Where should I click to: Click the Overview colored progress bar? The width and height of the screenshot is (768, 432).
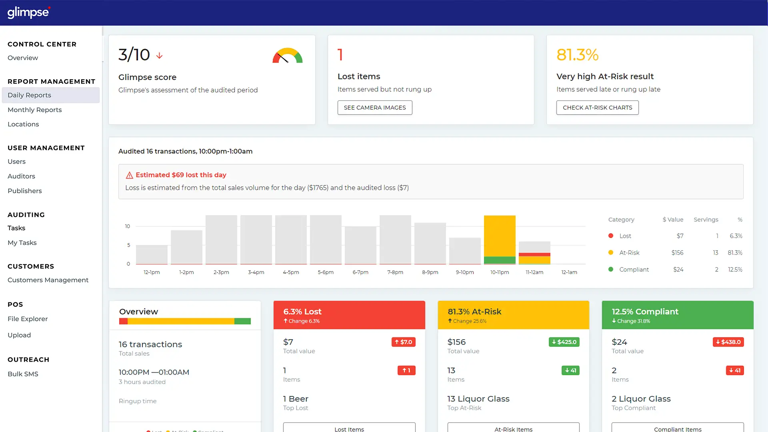click(185, 321)
